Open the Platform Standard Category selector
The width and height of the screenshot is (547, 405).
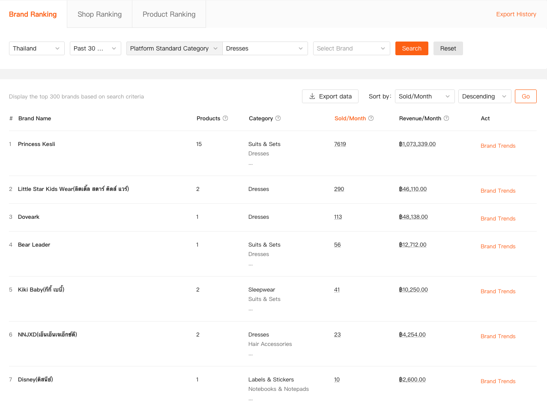click(x=174, y=48)
